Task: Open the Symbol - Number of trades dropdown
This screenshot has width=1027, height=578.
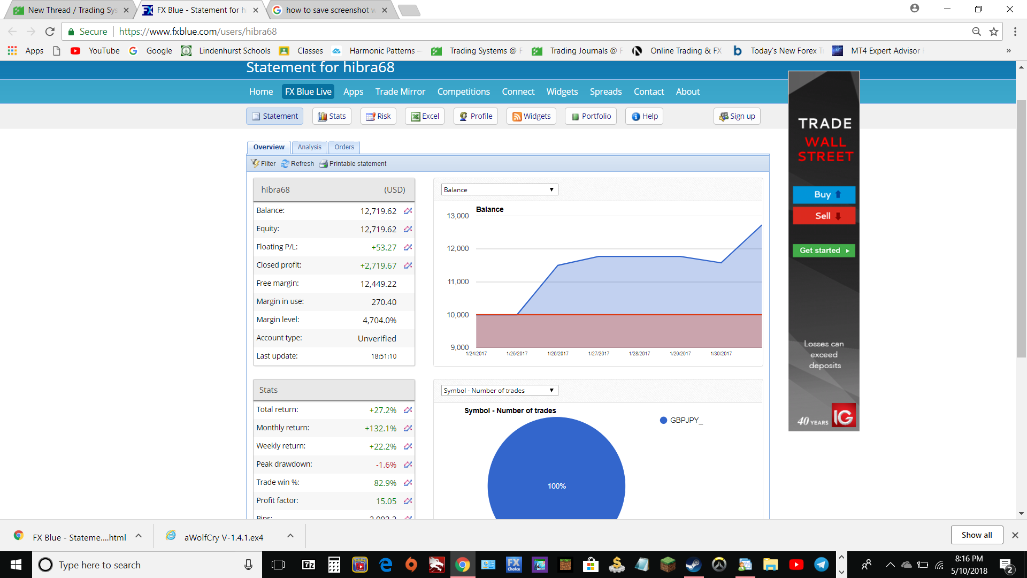Action: point(500,391)
